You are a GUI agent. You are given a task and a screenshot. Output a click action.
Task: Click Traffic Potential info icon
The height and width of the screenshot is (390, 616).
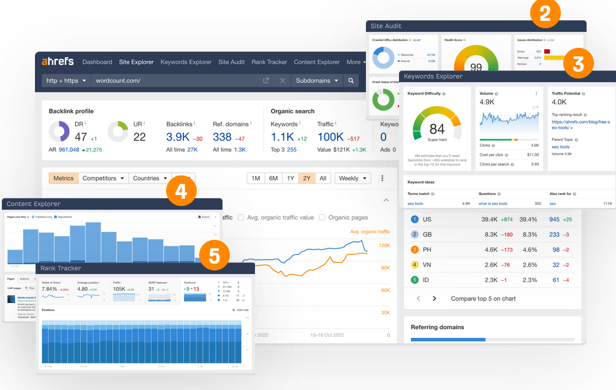584,94
